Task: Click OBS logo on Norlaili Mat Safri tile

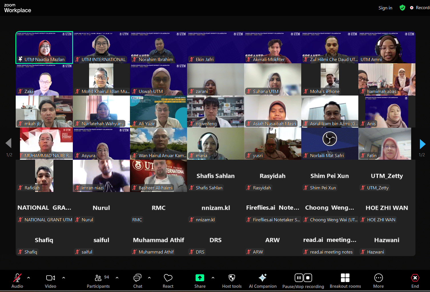Action: pos(330,139)
